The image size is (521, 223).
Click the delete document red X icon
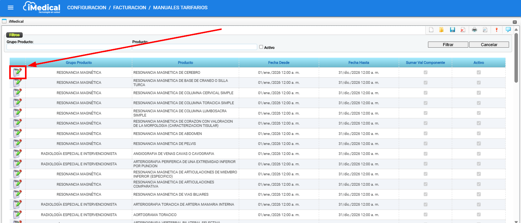463,30
